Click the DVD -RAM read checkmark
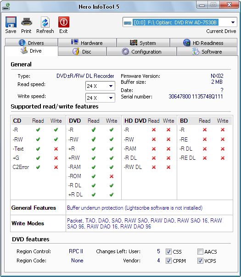Screen dimensions: 241x277 click(x=94, y=167)
